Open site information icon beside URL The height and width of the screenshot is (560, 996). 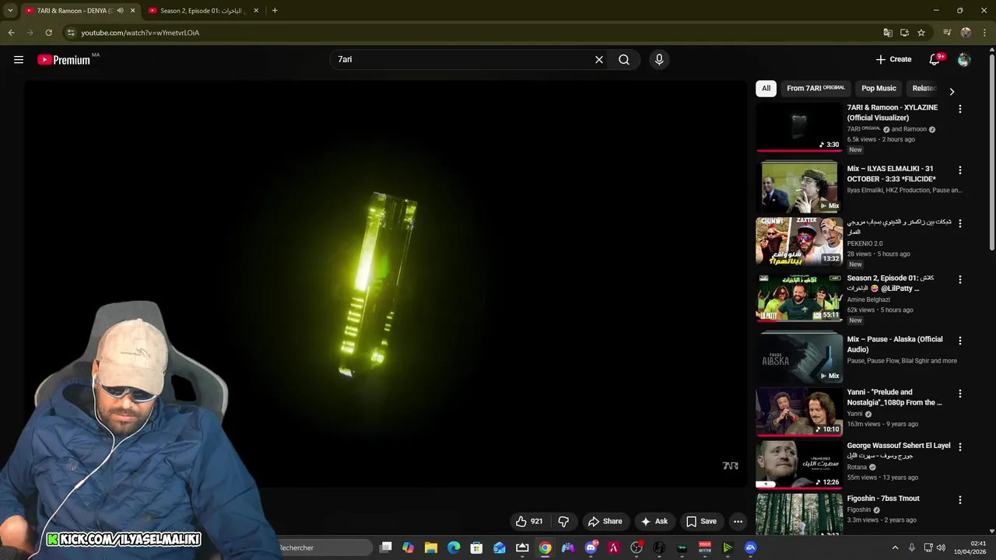coord(70,33)
